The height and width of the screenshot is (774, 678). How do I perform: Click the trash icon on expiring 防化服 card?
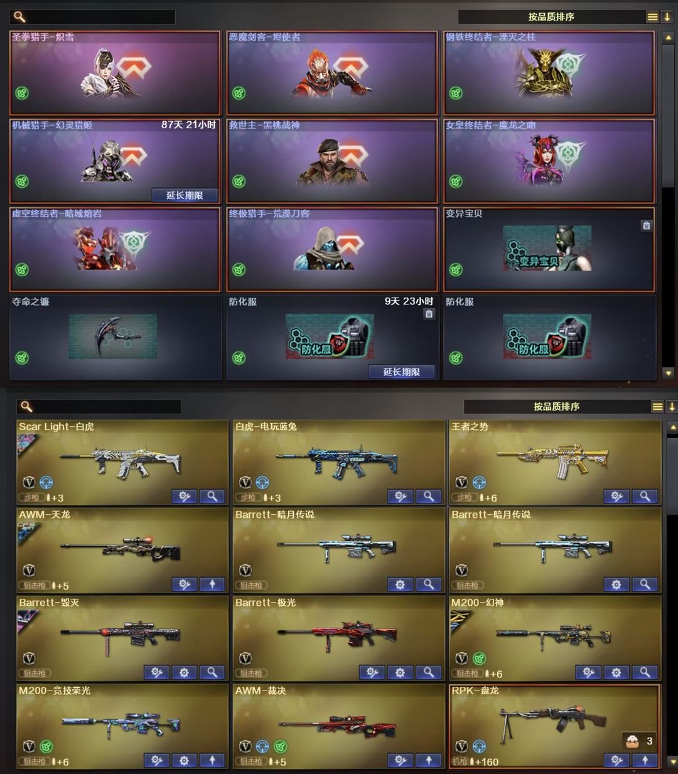[429, 313]
